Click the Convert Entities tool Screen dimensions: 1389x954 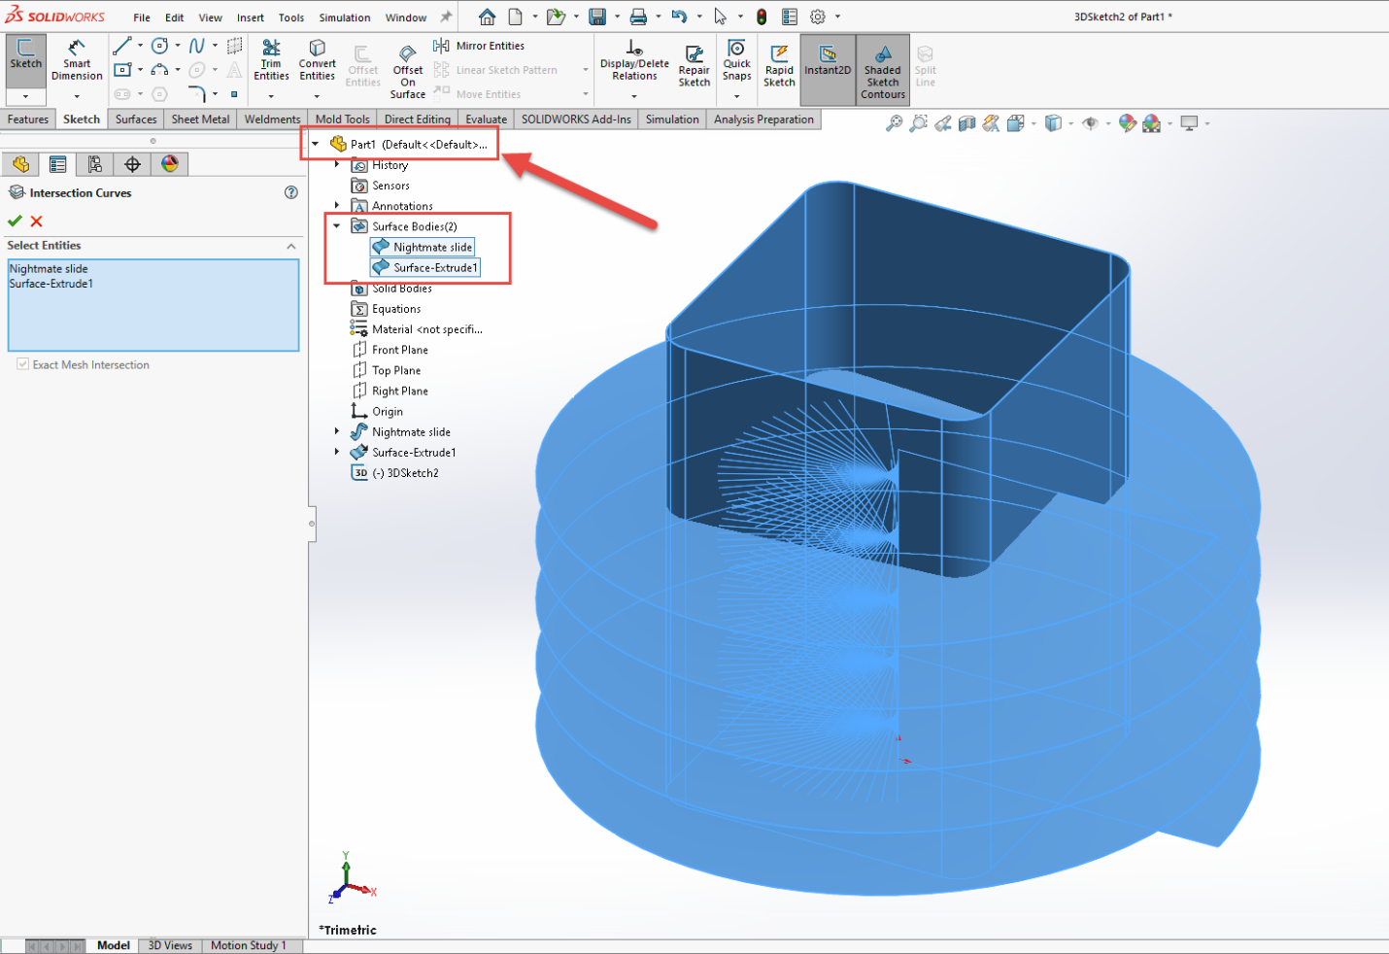click(317, 60)
